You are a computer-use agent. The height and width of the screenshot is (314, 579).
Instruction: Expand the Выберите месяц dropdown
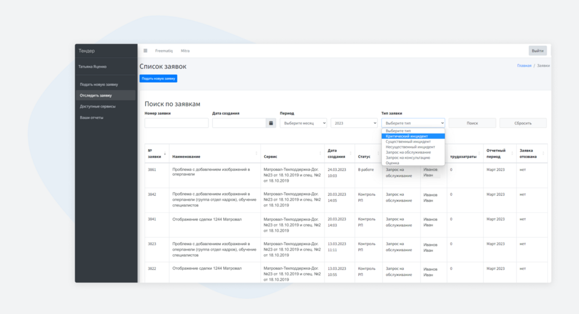pos(303,123)
